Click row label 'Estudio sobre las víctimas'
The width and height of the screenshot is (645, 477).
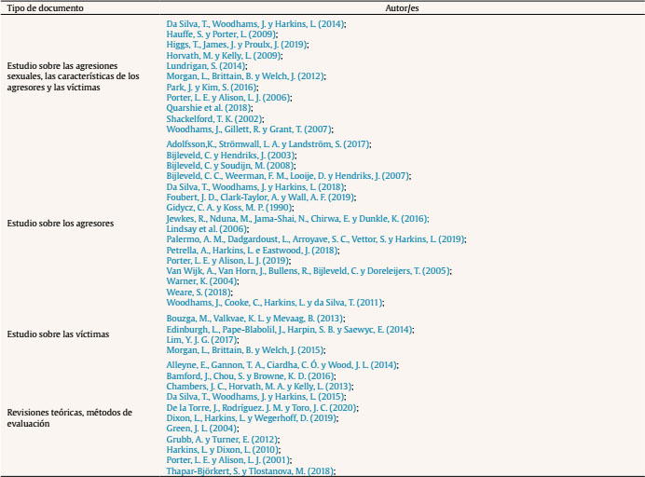pyautogui.click(x=58, y=334)
